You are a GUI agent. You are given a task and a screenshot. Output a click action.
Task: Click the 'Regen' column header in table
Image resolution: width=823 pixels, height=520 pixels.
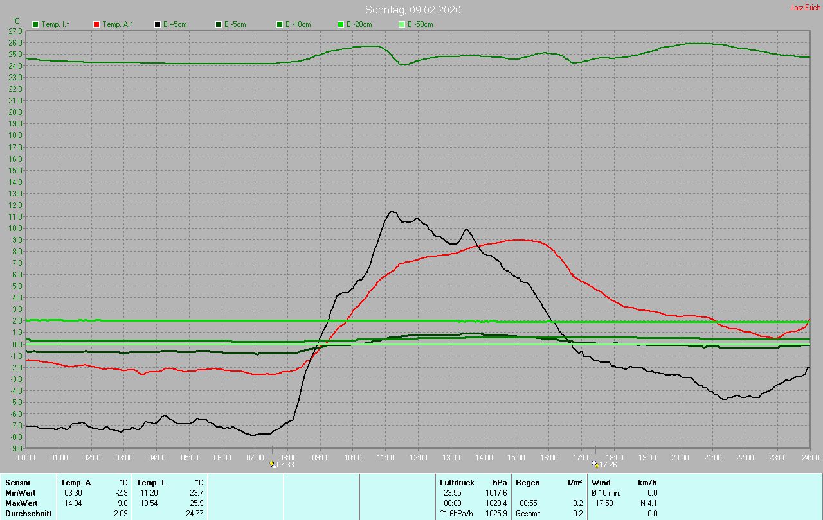(x=527, y=483)
